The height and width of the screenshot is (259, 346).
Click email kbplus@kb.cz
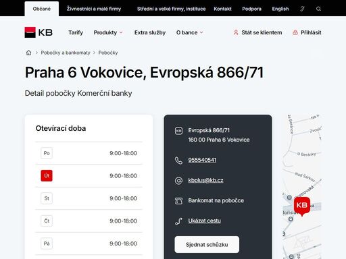(x=205, y=180)
